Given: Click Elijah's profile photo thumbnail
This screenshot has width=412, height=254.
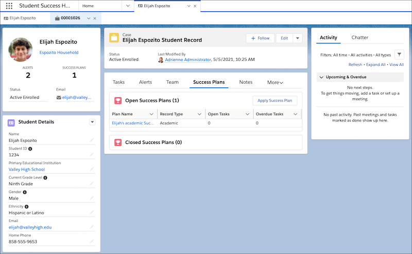Looking at the screenshot, I should (x=21, y=49).
